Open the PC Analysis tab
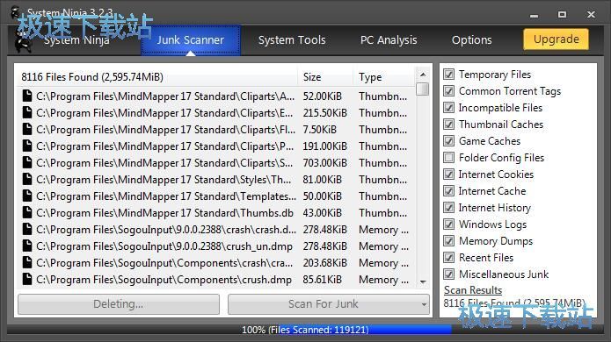Viewport: 611px width, 342px height. click(389, 40)
